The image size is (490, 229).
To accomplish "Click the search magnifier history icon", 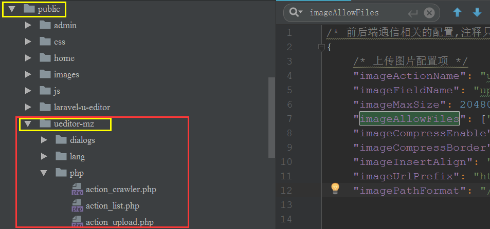I will point(296,13).
